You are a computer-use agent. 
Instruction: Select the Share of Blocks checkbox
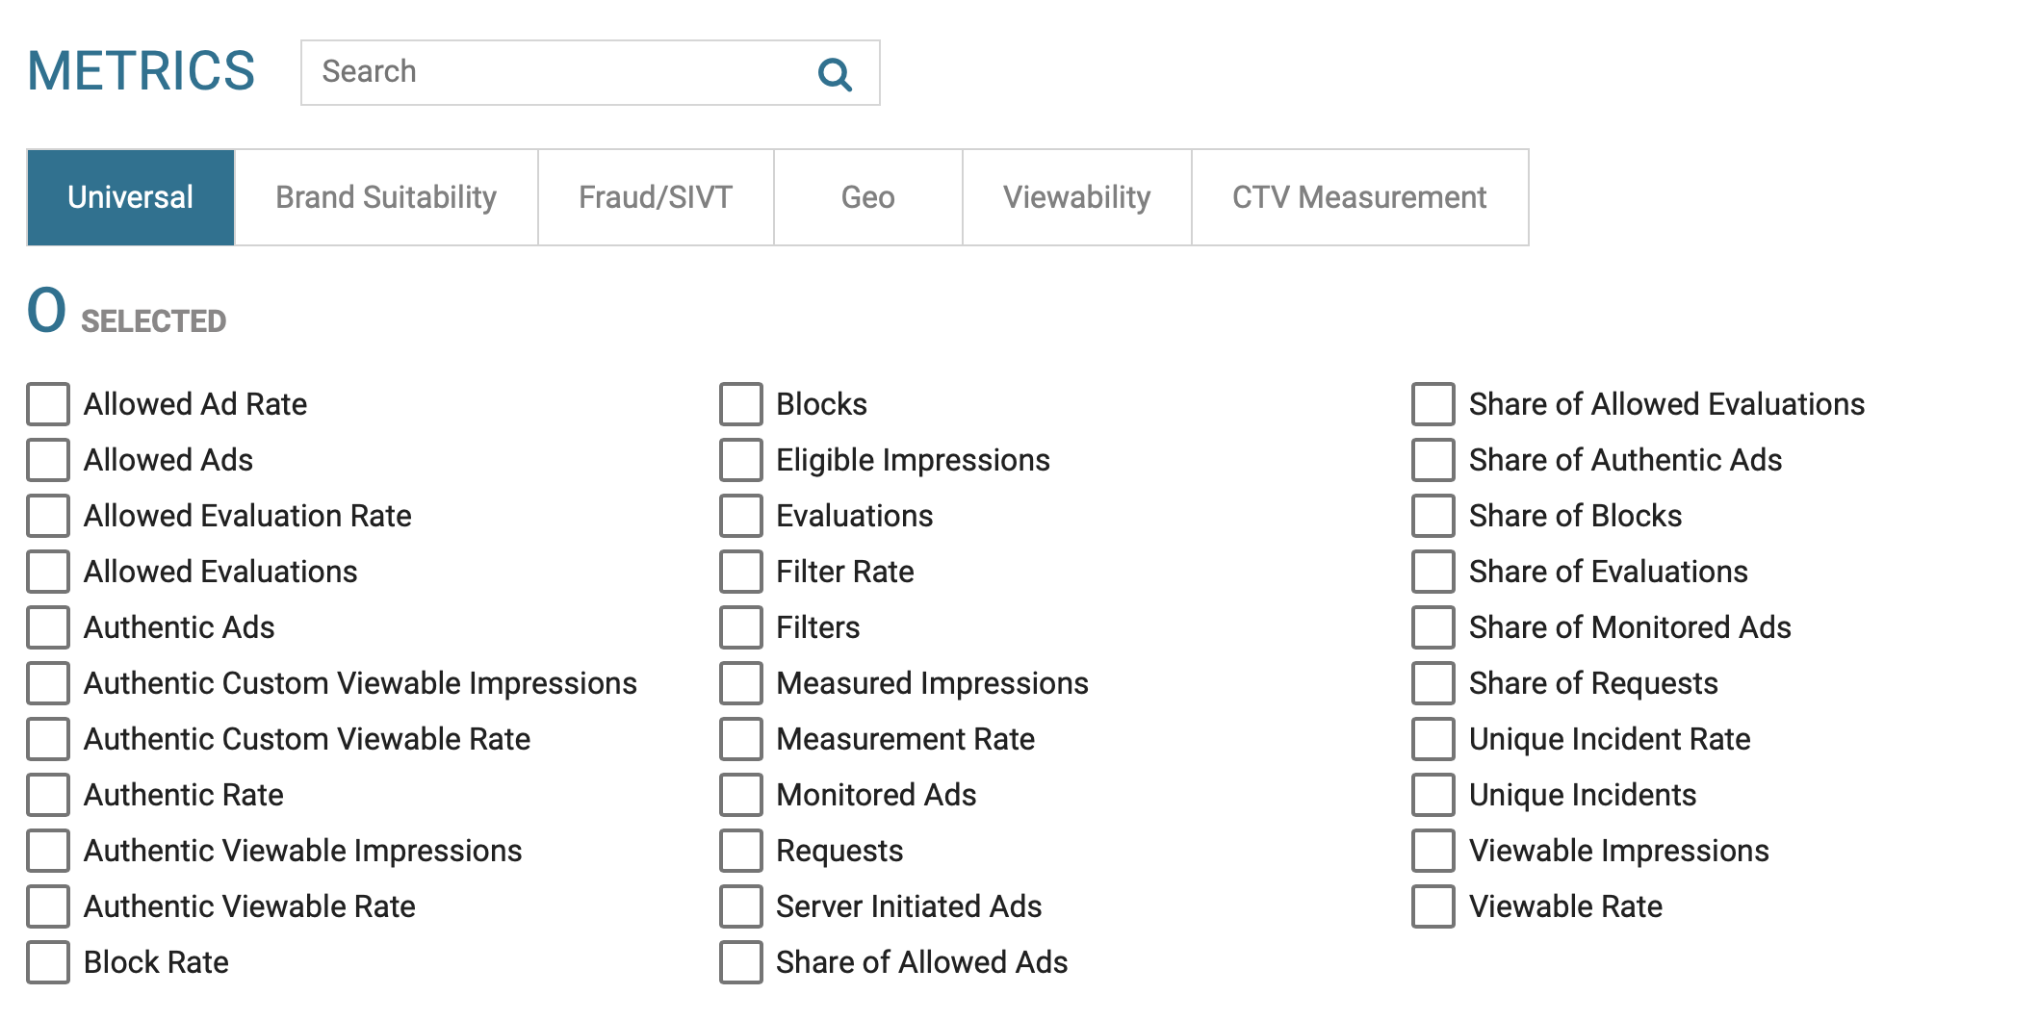1433,516
